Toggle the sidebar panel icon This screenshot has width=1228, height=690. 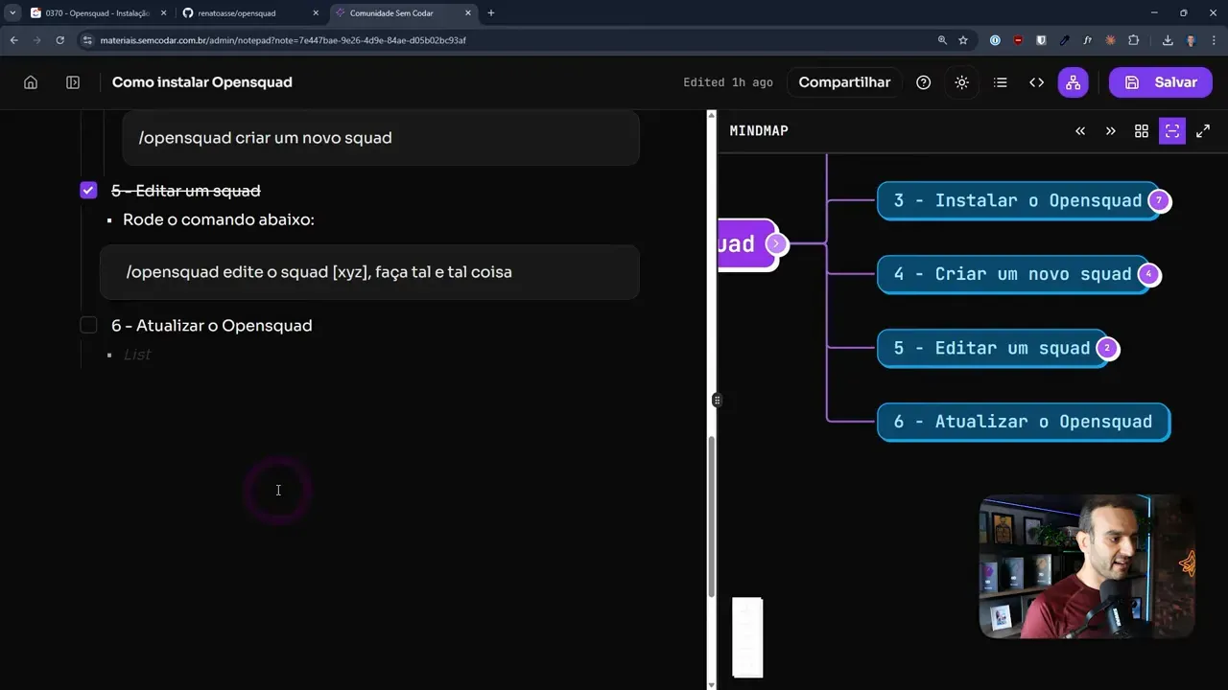tap(73, 82)
